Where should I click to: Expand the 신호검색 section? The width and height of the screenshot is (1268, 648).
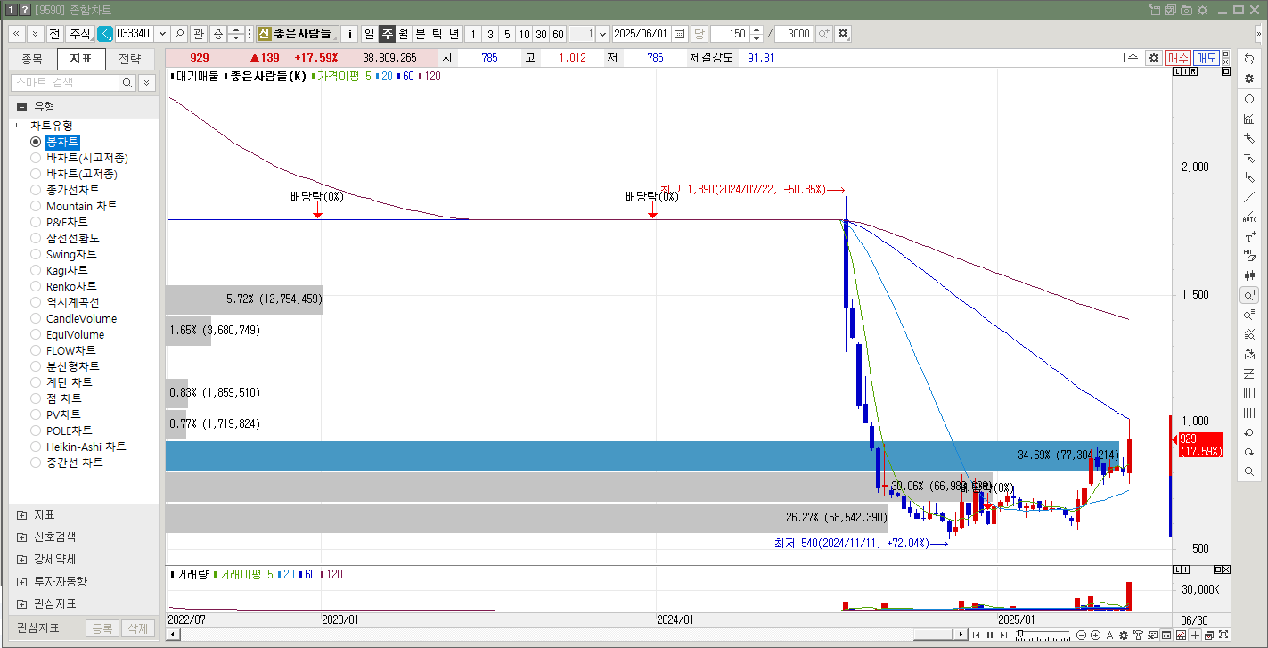[x=21, y=537]
